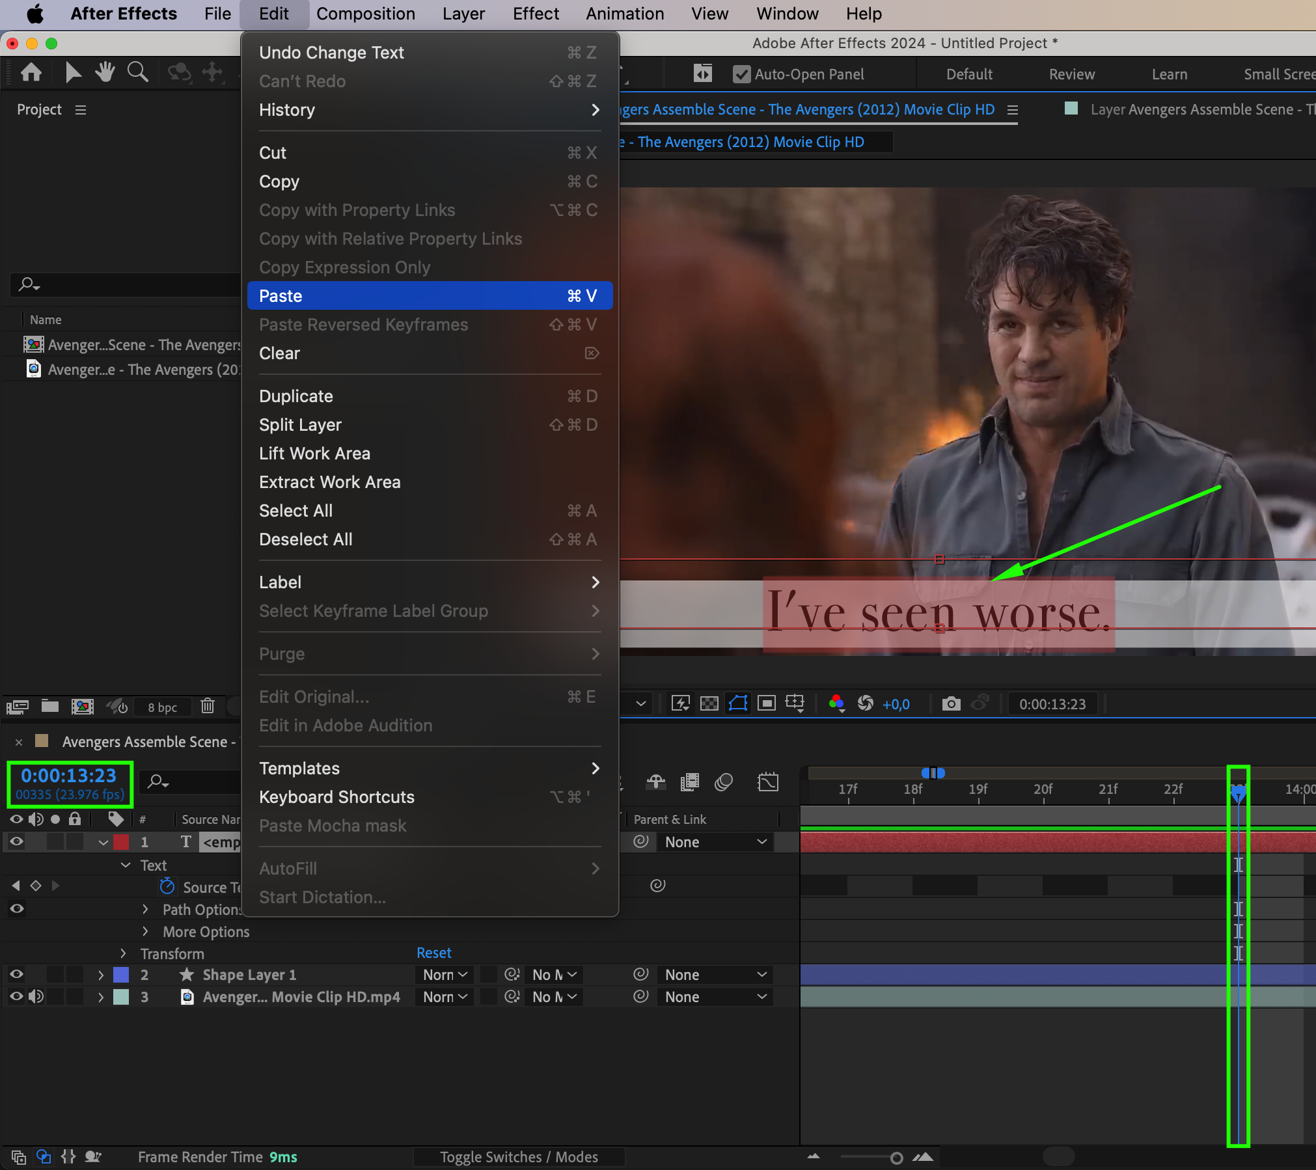Click the Home icon in toolbar

pos(31,72)
